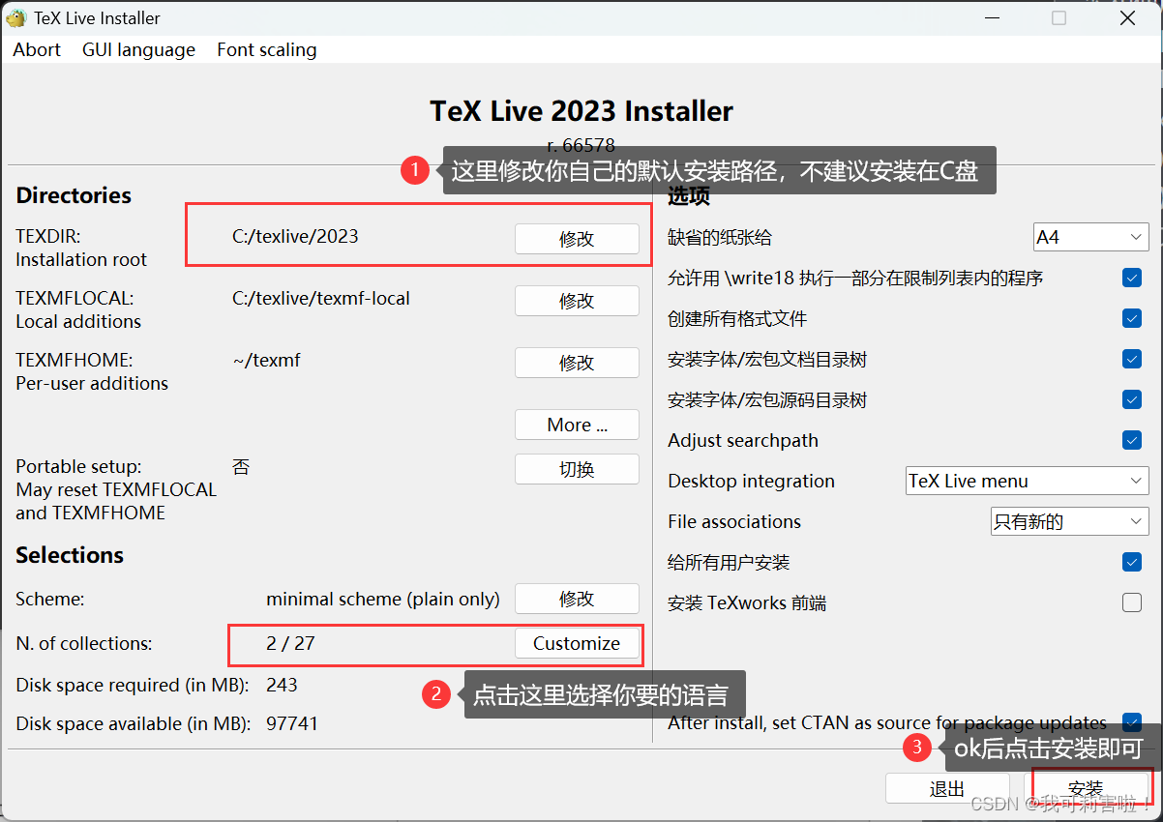Viewport: 1163px width, 822px height.
Task: Toggle 给所有用户安装 checkbox
Action: pos(1132,562)
